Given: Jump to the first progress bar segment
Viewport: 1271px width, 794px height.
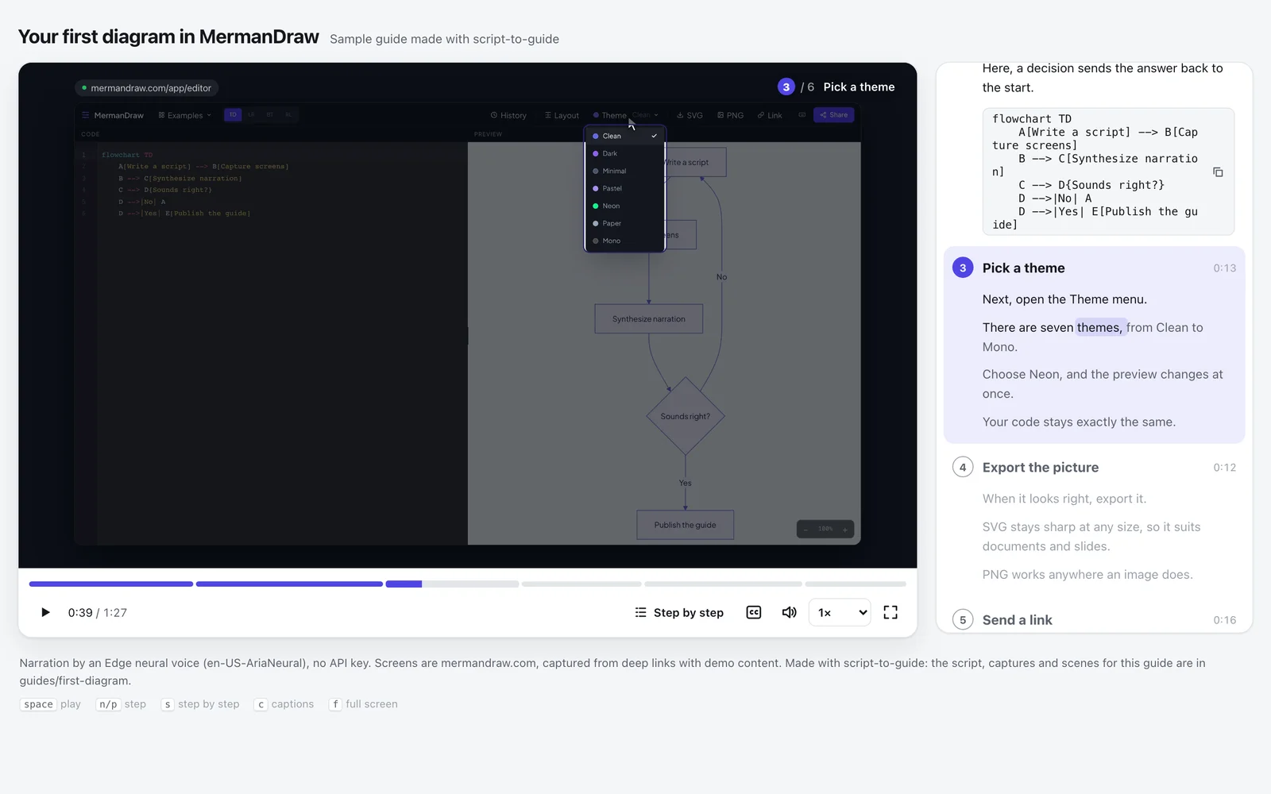Looking at the screenshot, I should point(111,584).
